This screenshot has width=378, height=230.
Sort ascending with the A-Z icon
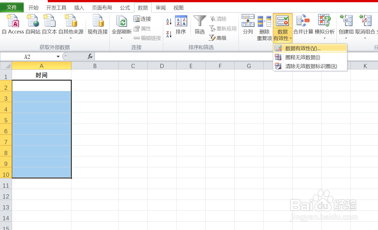169,21
